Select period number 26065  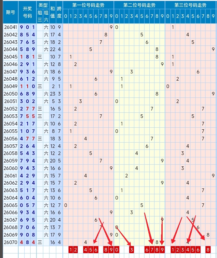point(10,205)
